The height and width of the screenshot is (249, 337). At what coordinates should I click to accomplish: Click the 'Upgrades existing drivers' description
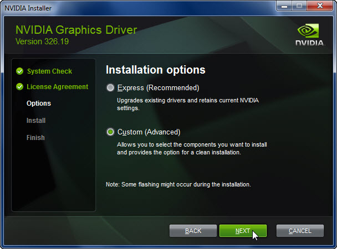[x=188, y=104]
